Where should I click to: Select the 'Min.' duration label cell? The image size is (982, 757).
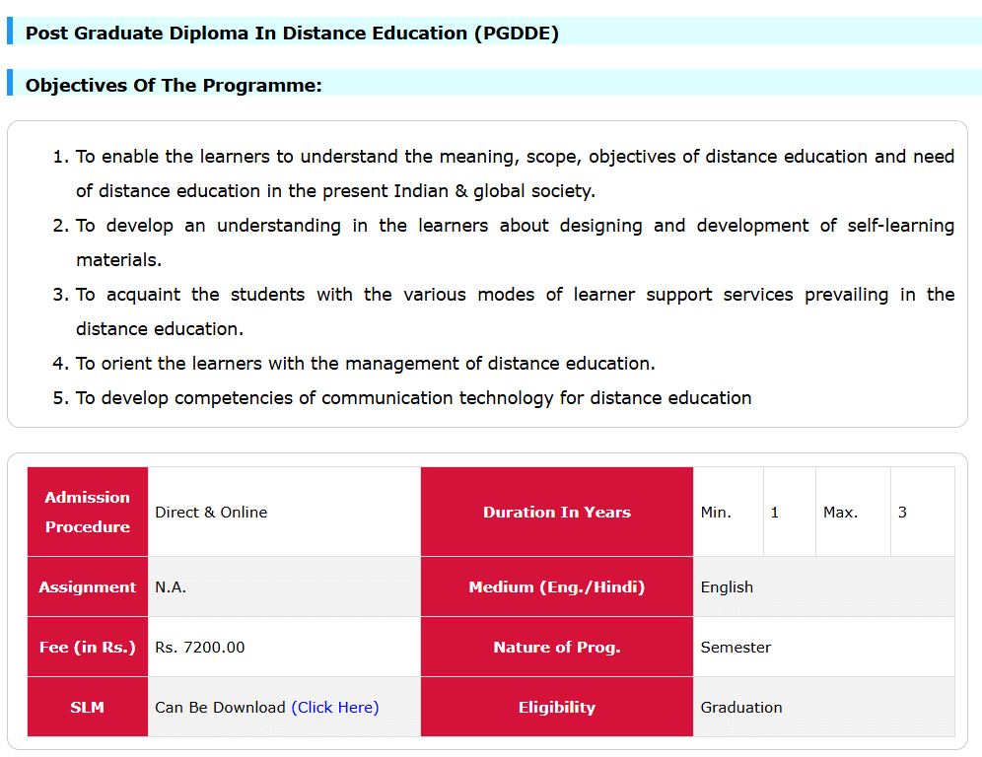pyautogui.click(x=717, y=513)
